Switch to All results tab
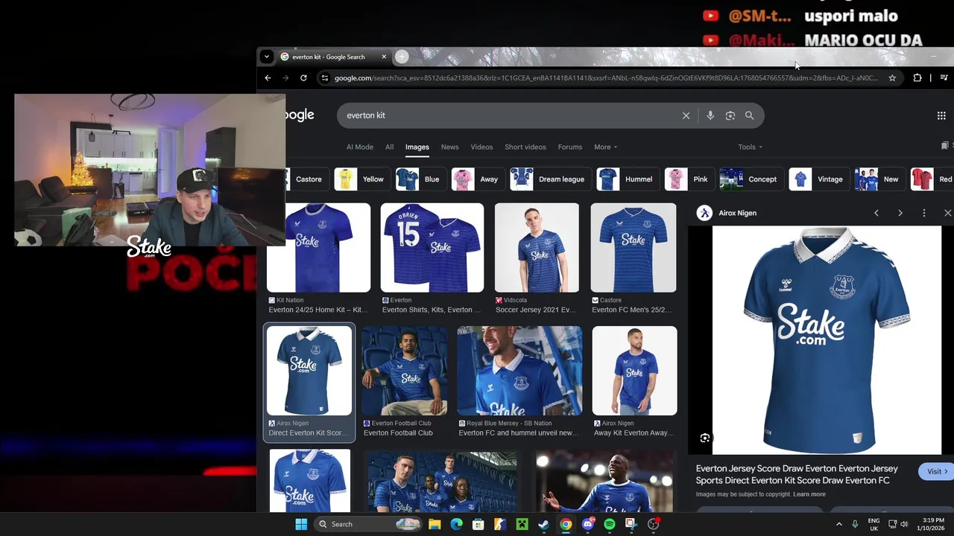 (389, 147)
